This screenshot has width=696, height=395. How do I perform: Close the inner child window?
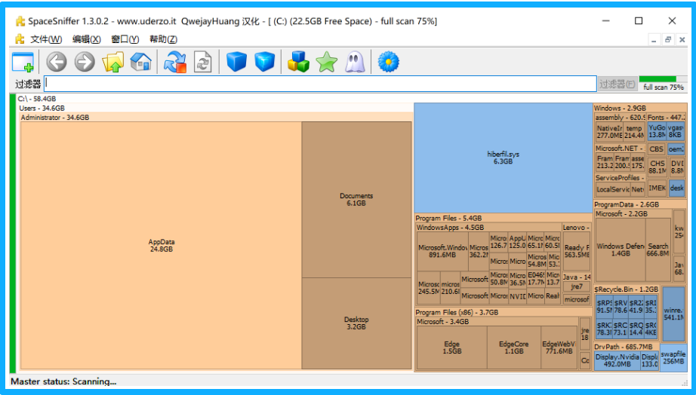click(x=682, y=40)
